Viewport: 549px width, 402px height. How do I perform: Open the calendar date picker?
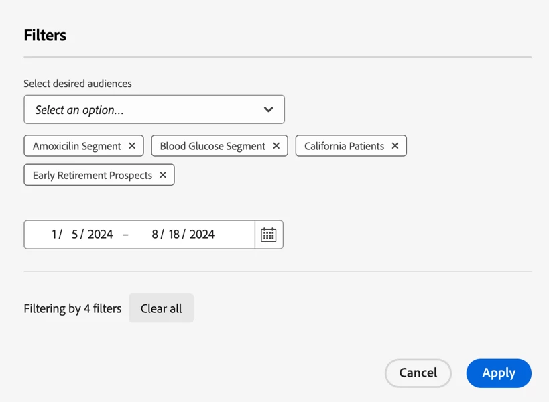click(x=269, y=234)
